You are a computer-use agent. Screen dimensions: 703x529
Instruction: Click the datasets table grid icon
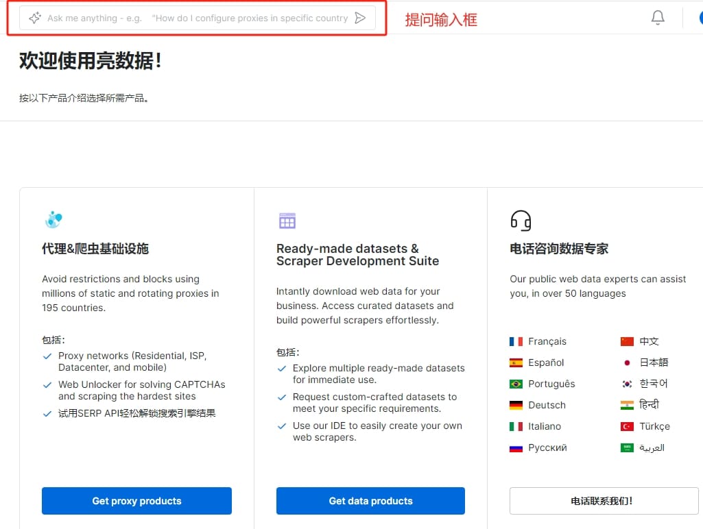pyautogui.click(x=287, y=221)
